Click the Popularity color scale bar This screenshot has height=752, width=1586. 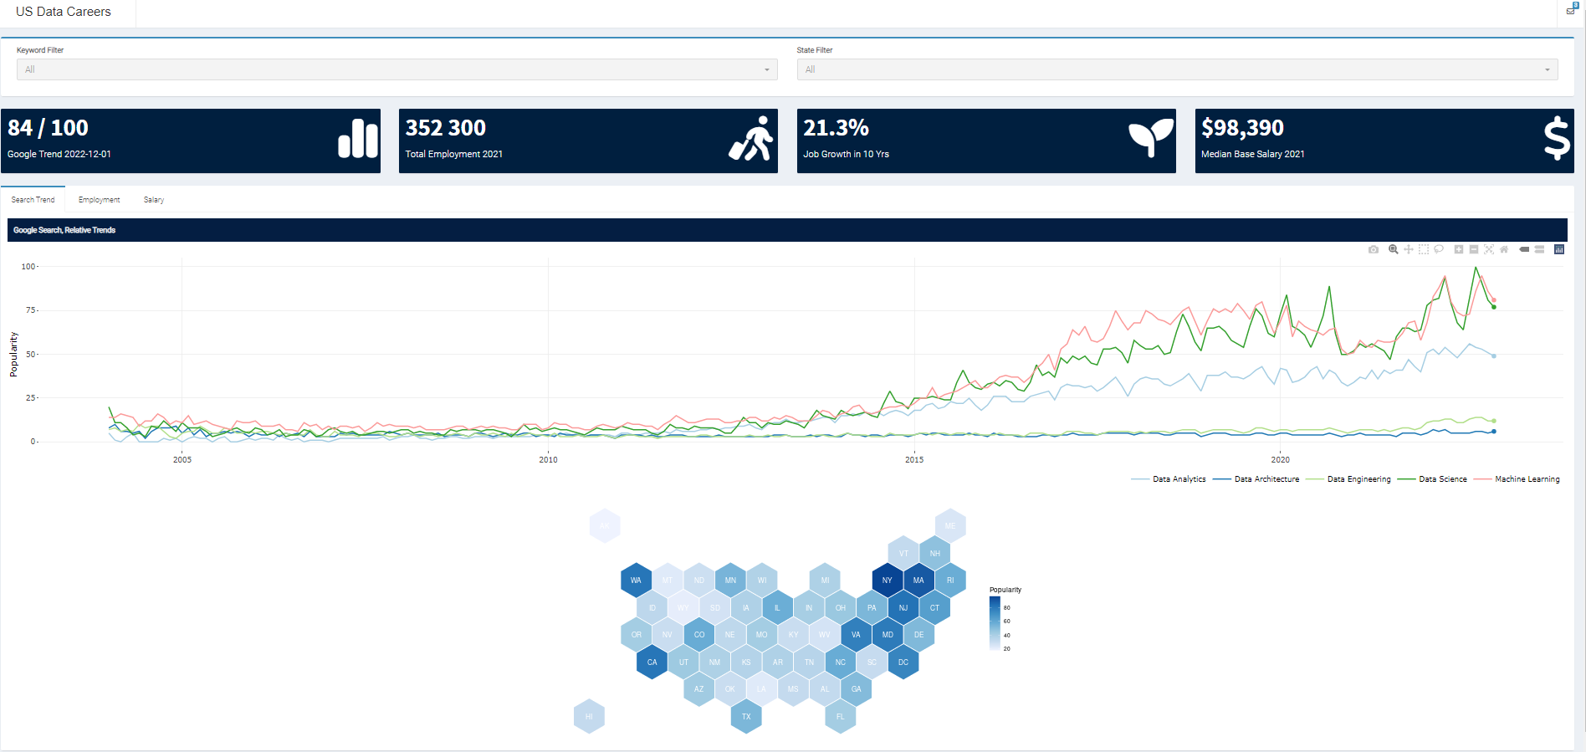point(995,623)
